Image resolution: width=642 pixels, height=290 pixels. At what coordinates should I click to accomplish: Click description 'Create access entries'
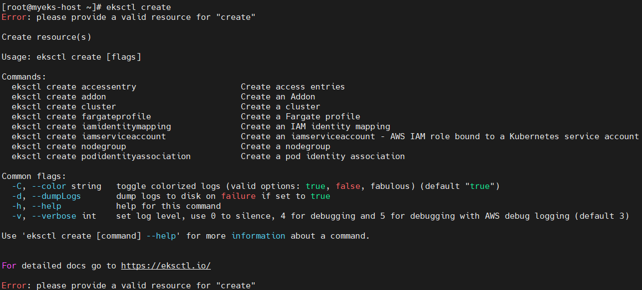(x=293, y=87)
